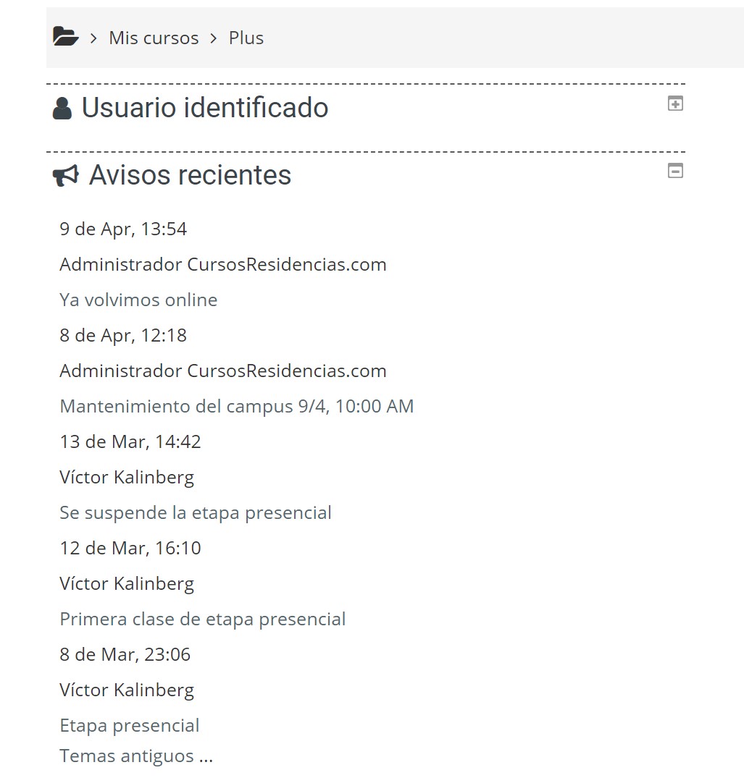Click the Avisos recientes heading
Viewport: 744px width, 778px height.
coord(190,175)
